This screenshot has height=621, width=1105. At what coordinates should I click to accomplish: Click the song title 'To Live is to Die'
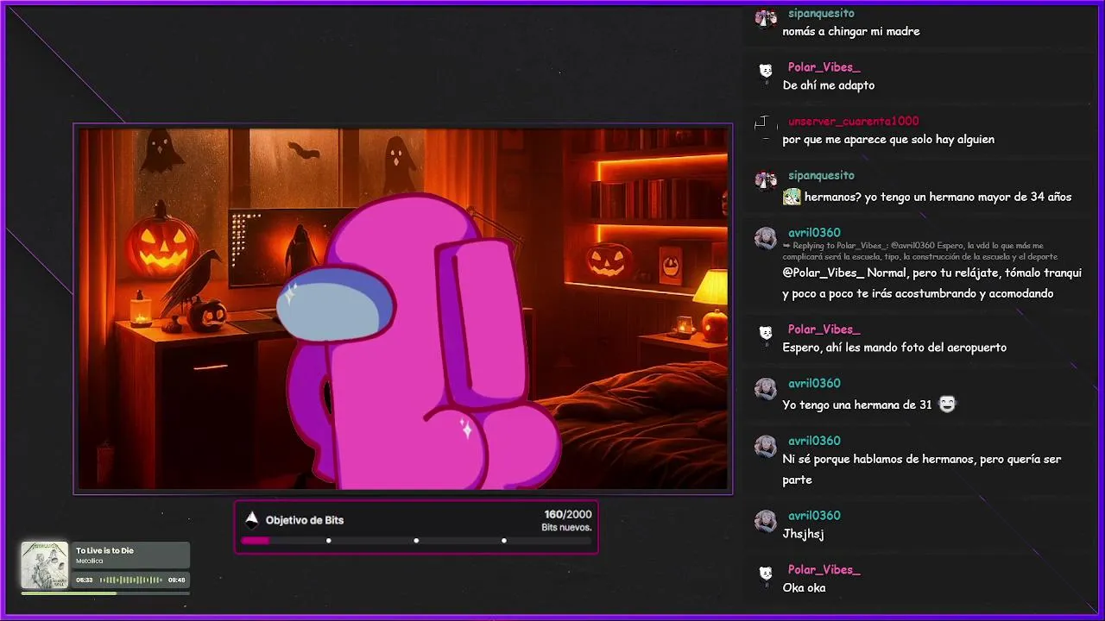coord(104,550)
